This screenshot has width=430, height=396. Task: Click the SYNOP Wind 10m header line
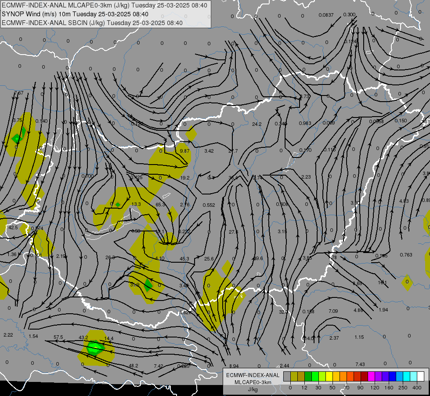(x=75, y=14)
